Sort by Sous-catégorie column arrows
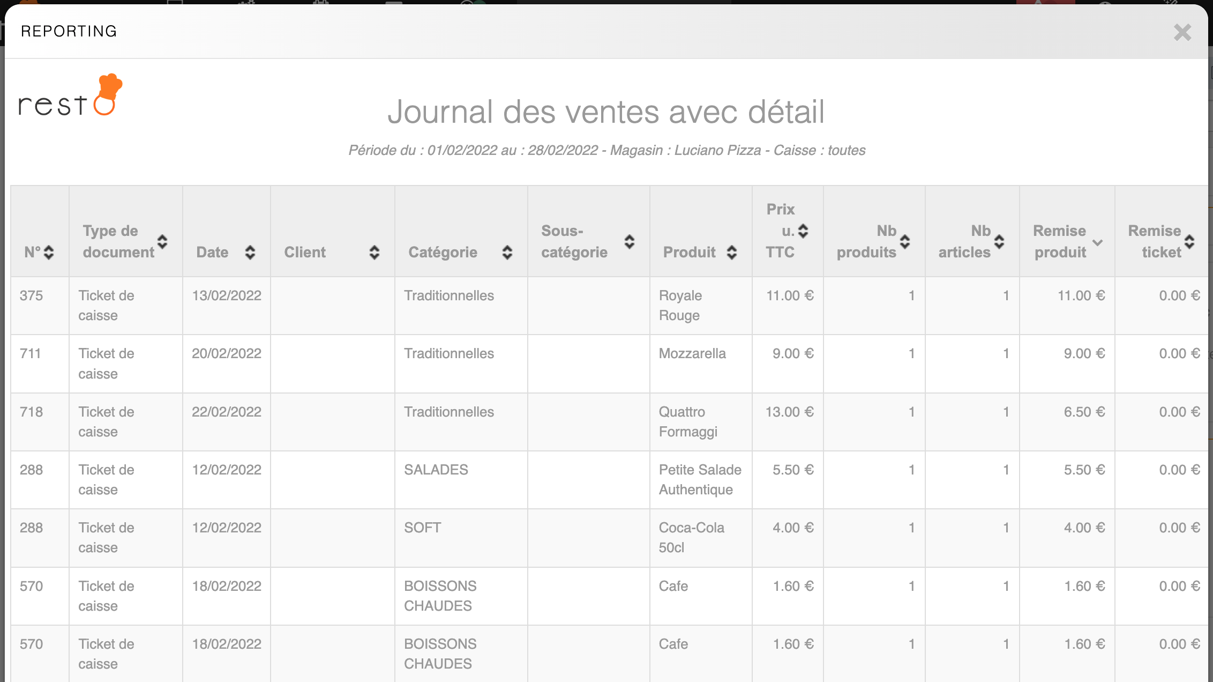The height and width of the screenshot is (682, 1213). (x=630, y=242)
